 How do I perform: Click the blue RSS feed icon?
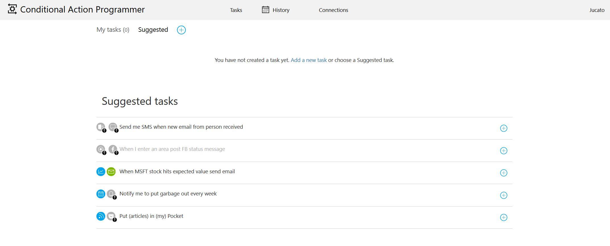coord(101,216)
